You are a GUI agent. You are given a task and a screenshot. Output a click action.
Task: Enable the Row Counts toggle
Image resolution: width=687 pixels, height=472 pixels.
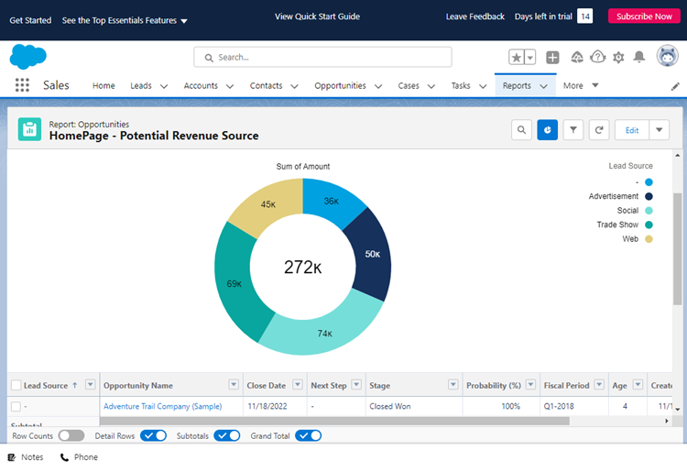click(71, 435)
